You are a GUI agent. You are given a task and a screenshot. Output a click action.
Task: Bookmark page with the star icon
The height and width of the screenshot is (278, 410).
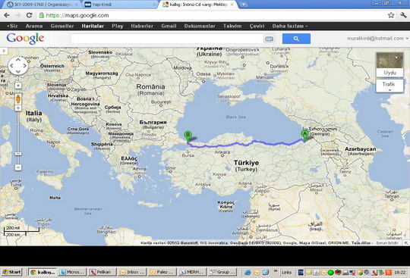pos(391,15)
